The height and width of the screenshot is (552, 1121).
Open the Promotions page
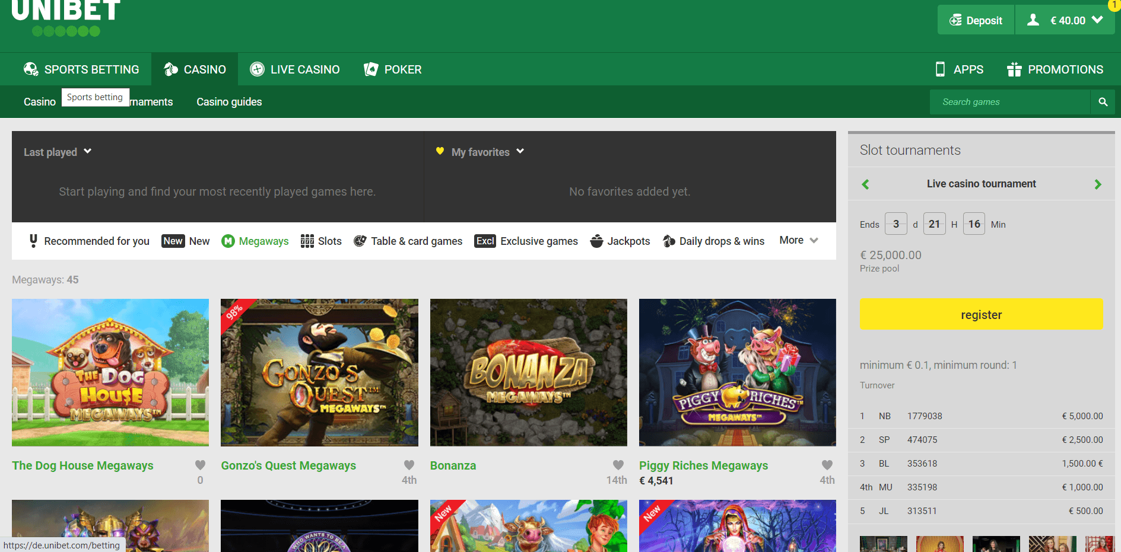tap(1055, 69)
